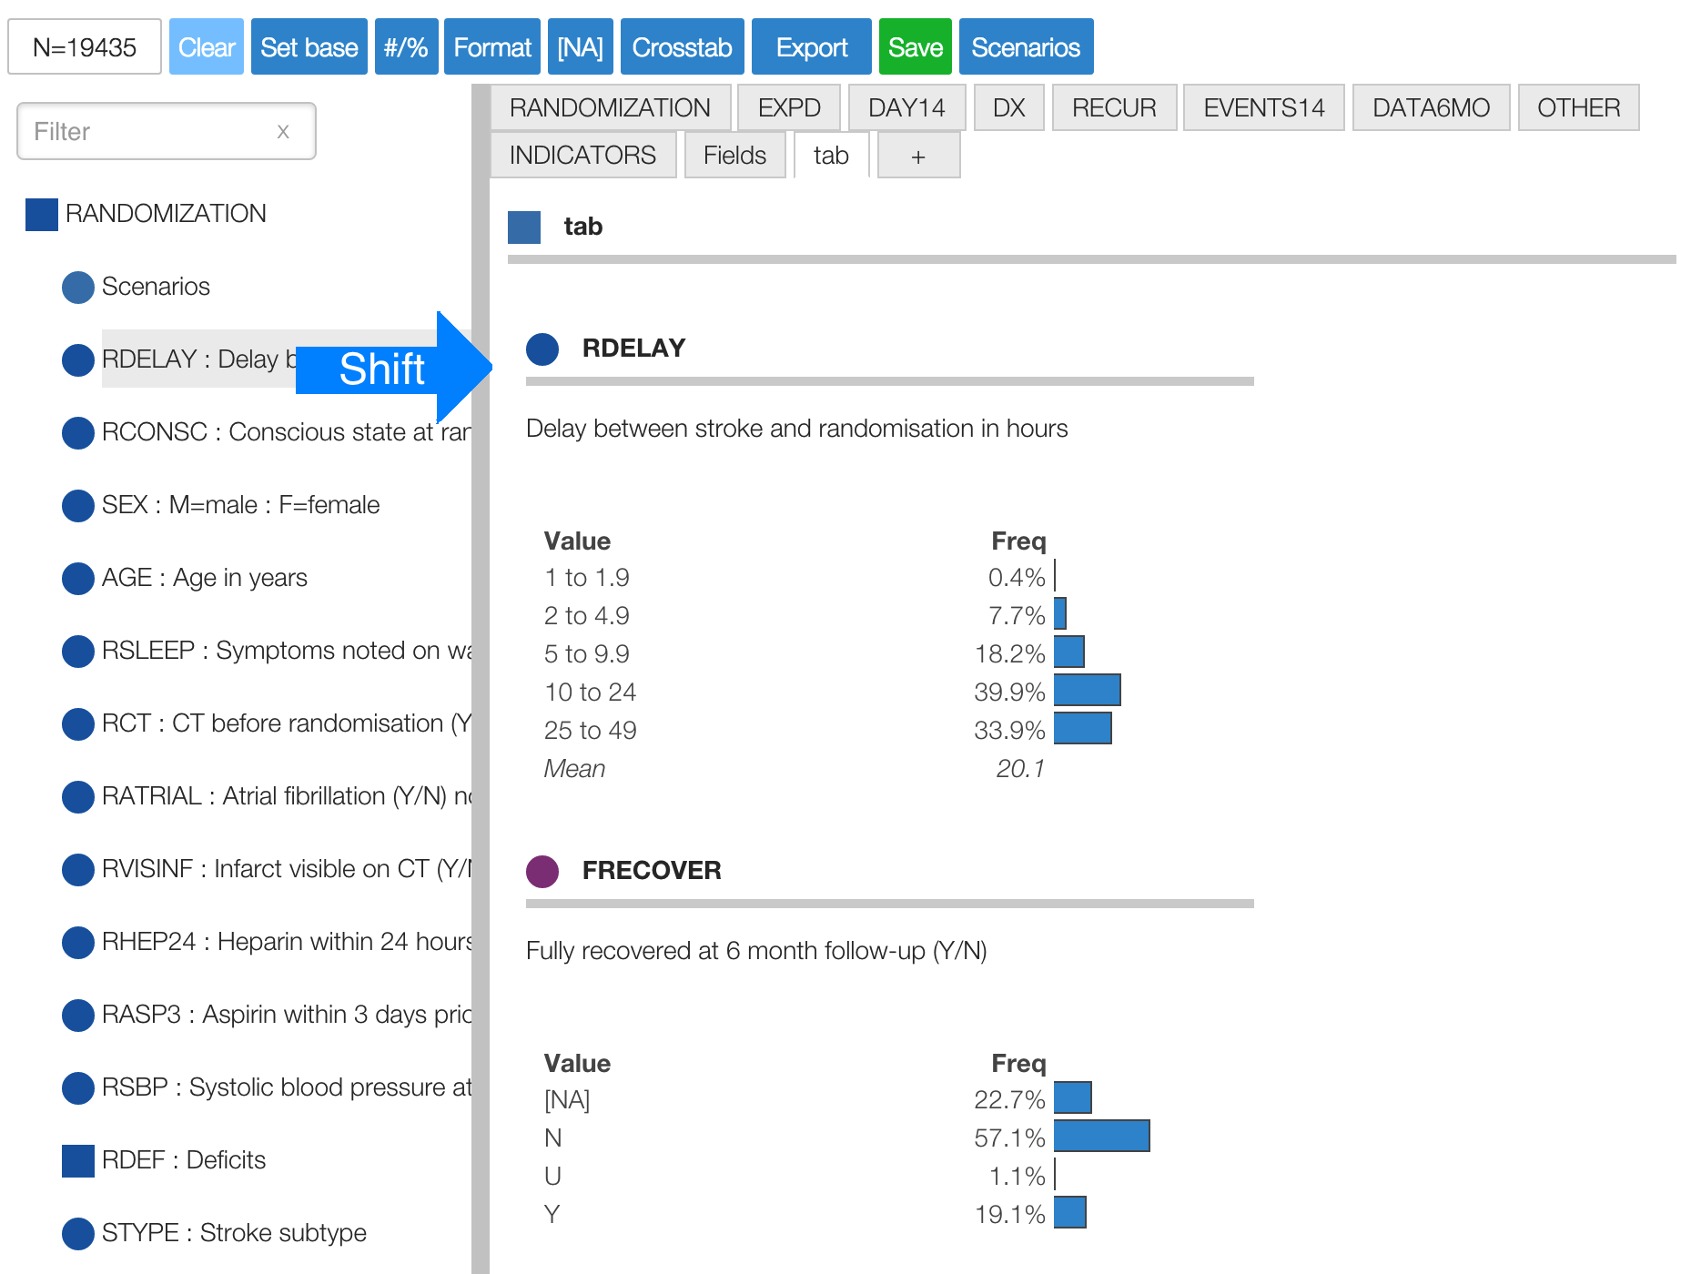Clear the filter with the x button
This screenshot has width=1691, height=1274.
pos(283,132)
